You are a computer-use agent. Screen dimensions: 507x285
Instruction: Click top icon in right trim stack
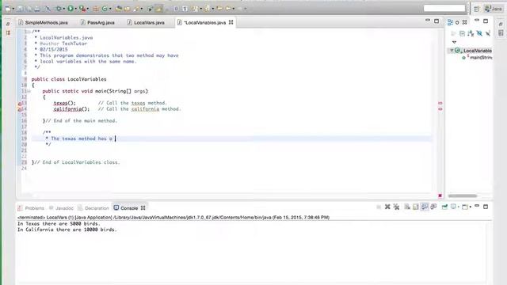(501, 25)
